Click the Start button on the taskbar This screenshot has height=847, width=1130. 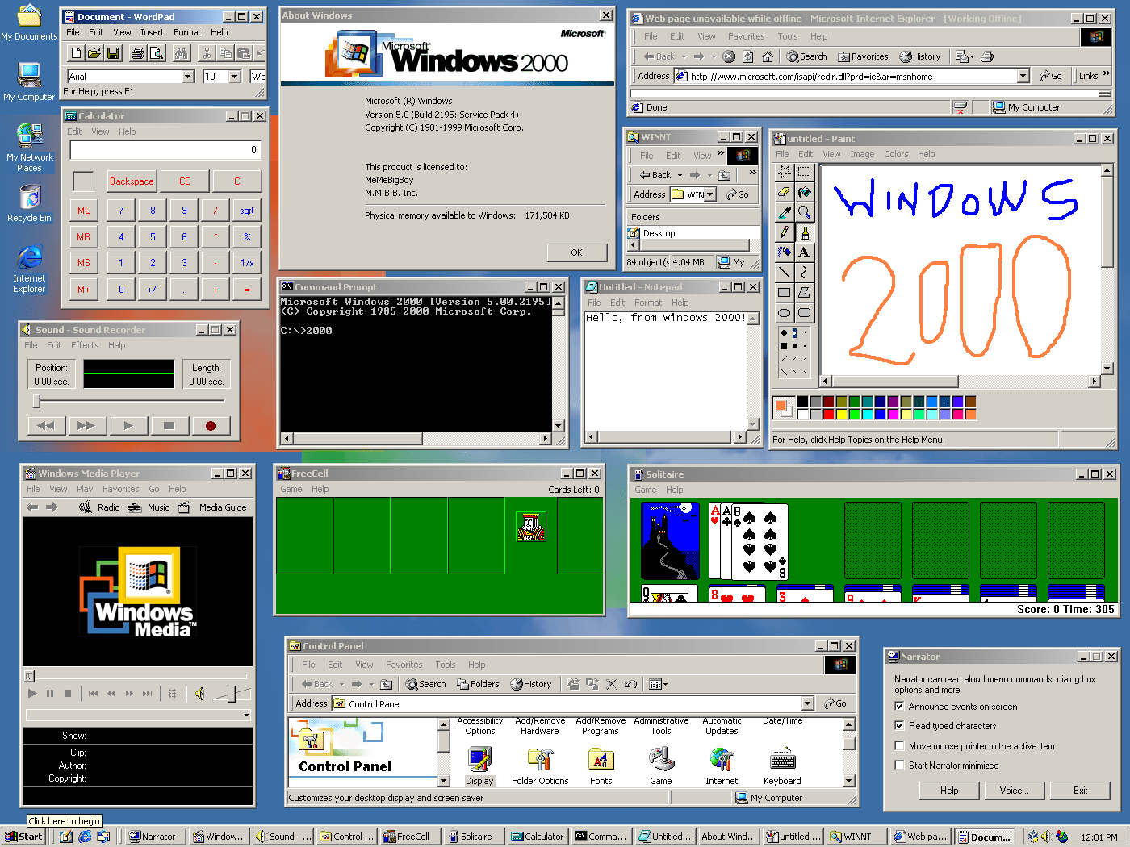(x=24, y=837)
